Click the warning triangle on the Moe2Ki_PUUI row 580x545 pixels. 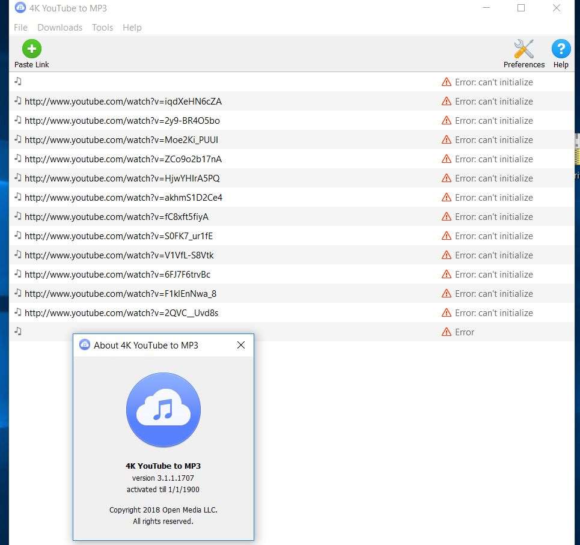[446, 140]
